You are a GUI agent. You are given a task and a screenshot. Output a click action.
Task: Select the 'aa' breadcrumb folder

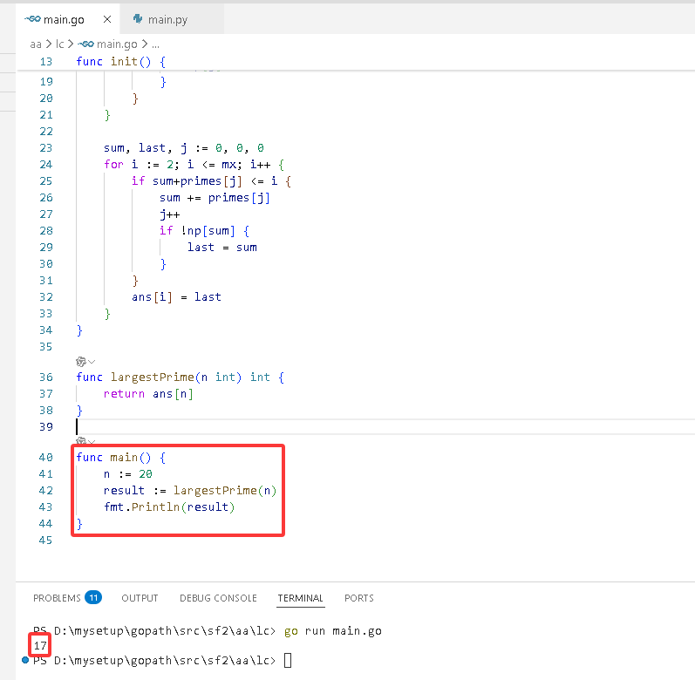pos(36,44)
